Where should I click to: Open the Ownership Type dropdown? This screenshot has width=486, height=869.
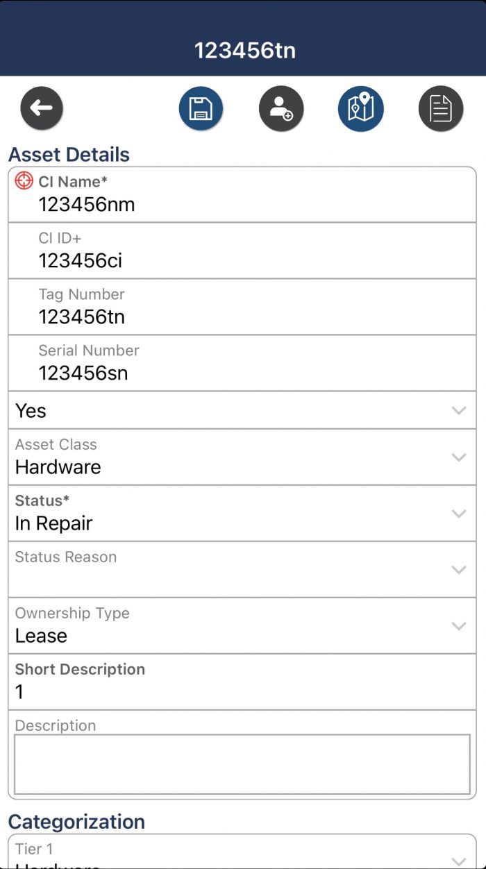(458, 626)
